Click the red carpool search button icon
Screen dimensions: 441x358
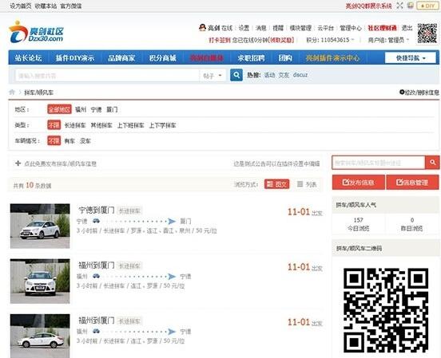pyautogui.click(x=432, y=163)
